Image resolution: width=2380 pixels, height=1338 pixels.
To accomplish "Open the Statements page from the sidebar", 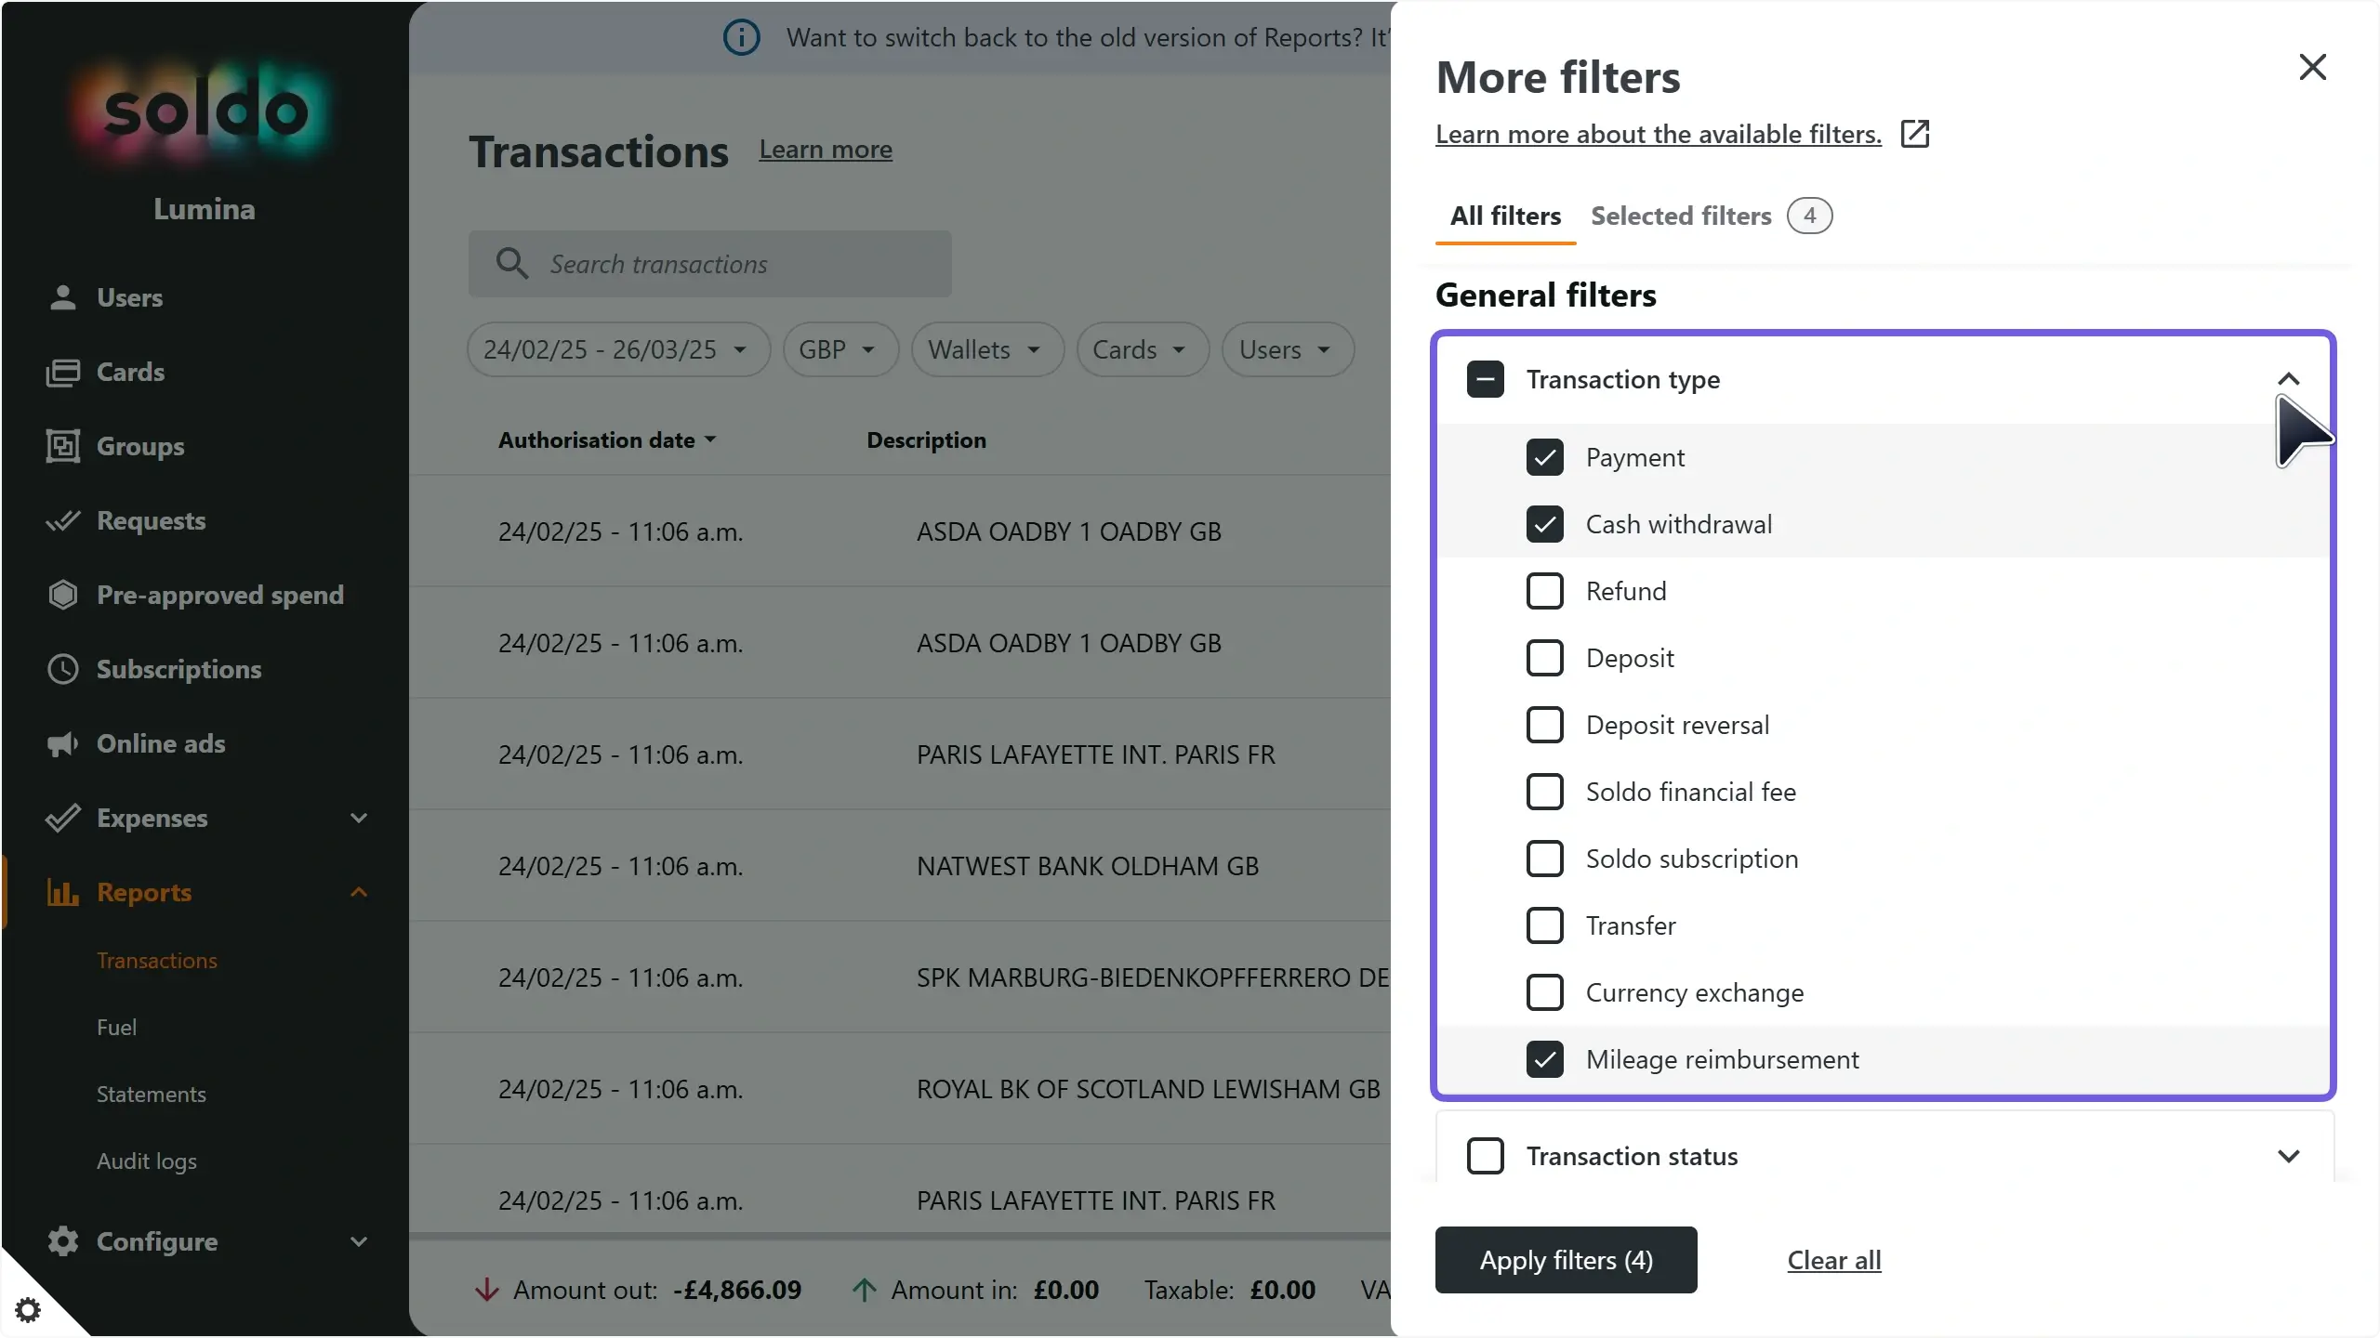I will pos(151,1094).
